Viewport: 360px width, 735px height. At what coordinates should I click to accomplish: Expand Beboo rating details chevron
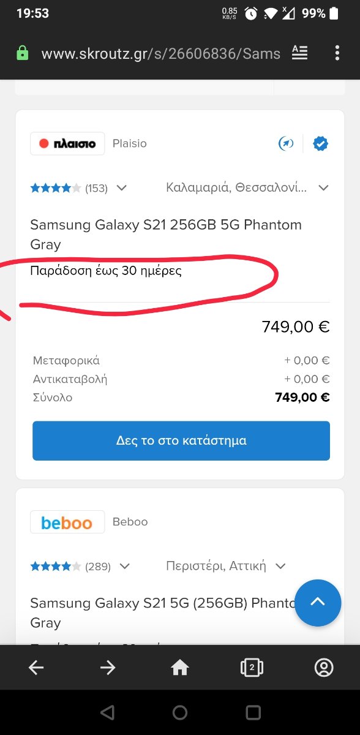[x=125, y=567]
